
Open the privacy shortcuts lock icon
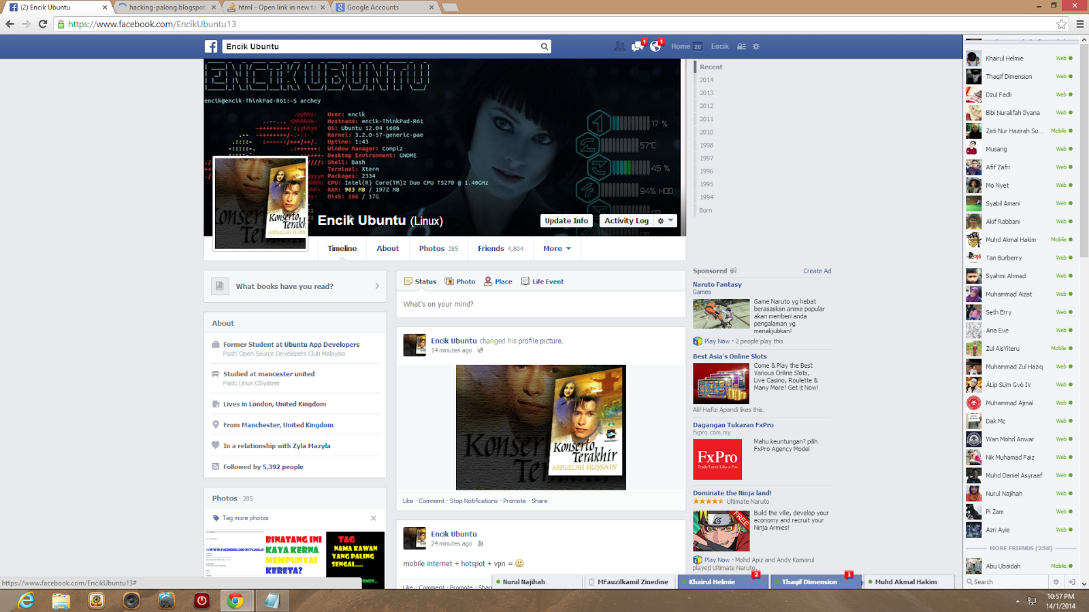coord(741,46)
